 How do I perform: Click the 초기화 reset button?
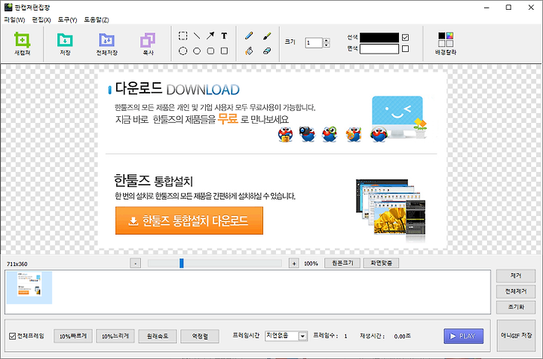516,307
